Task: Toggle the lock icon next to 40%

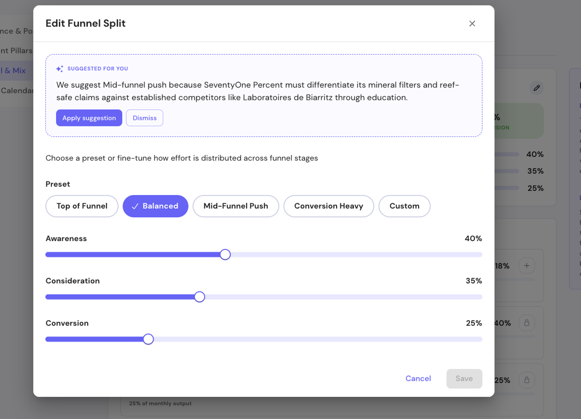Action: [x=527, y=323]
